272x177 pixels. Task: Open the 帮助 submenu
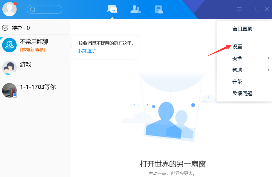pos(244,70)
